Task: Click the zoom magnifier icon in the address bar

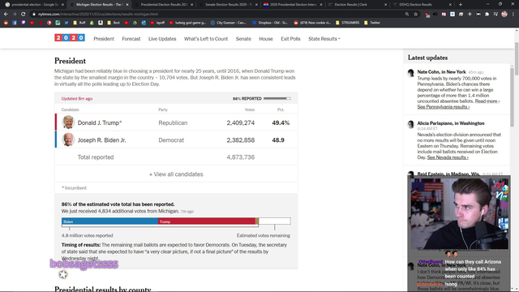Action: [407, 15]
